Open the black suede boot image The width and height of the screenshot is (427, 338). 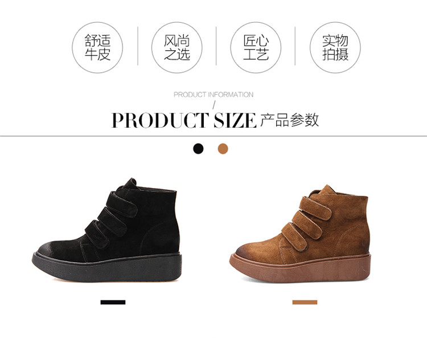(x=107, y=230)
